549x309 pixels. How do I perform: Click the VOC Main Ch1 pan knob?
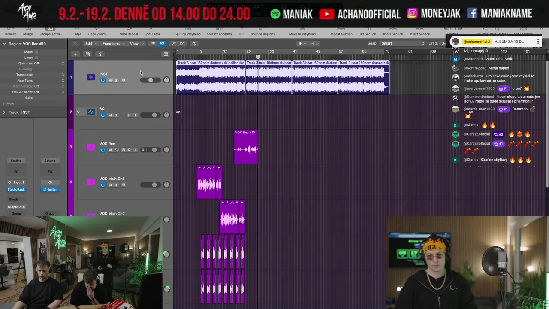166,185
